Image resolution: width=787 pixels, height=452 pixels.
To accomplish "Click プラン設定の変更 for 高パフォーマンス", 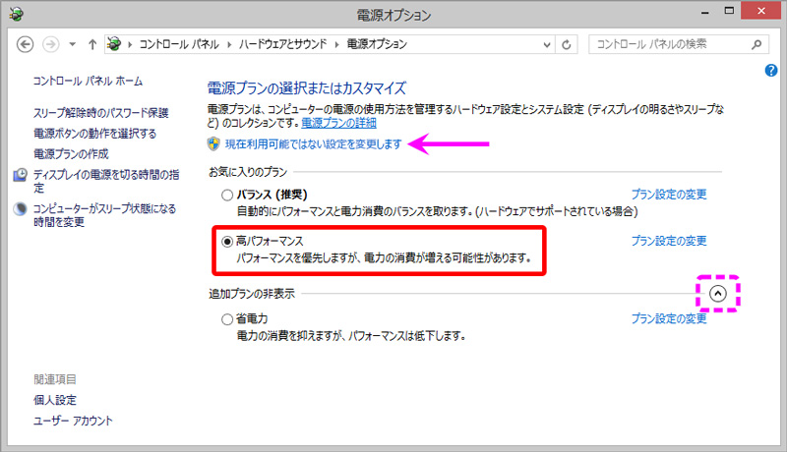I will (668, 241).
